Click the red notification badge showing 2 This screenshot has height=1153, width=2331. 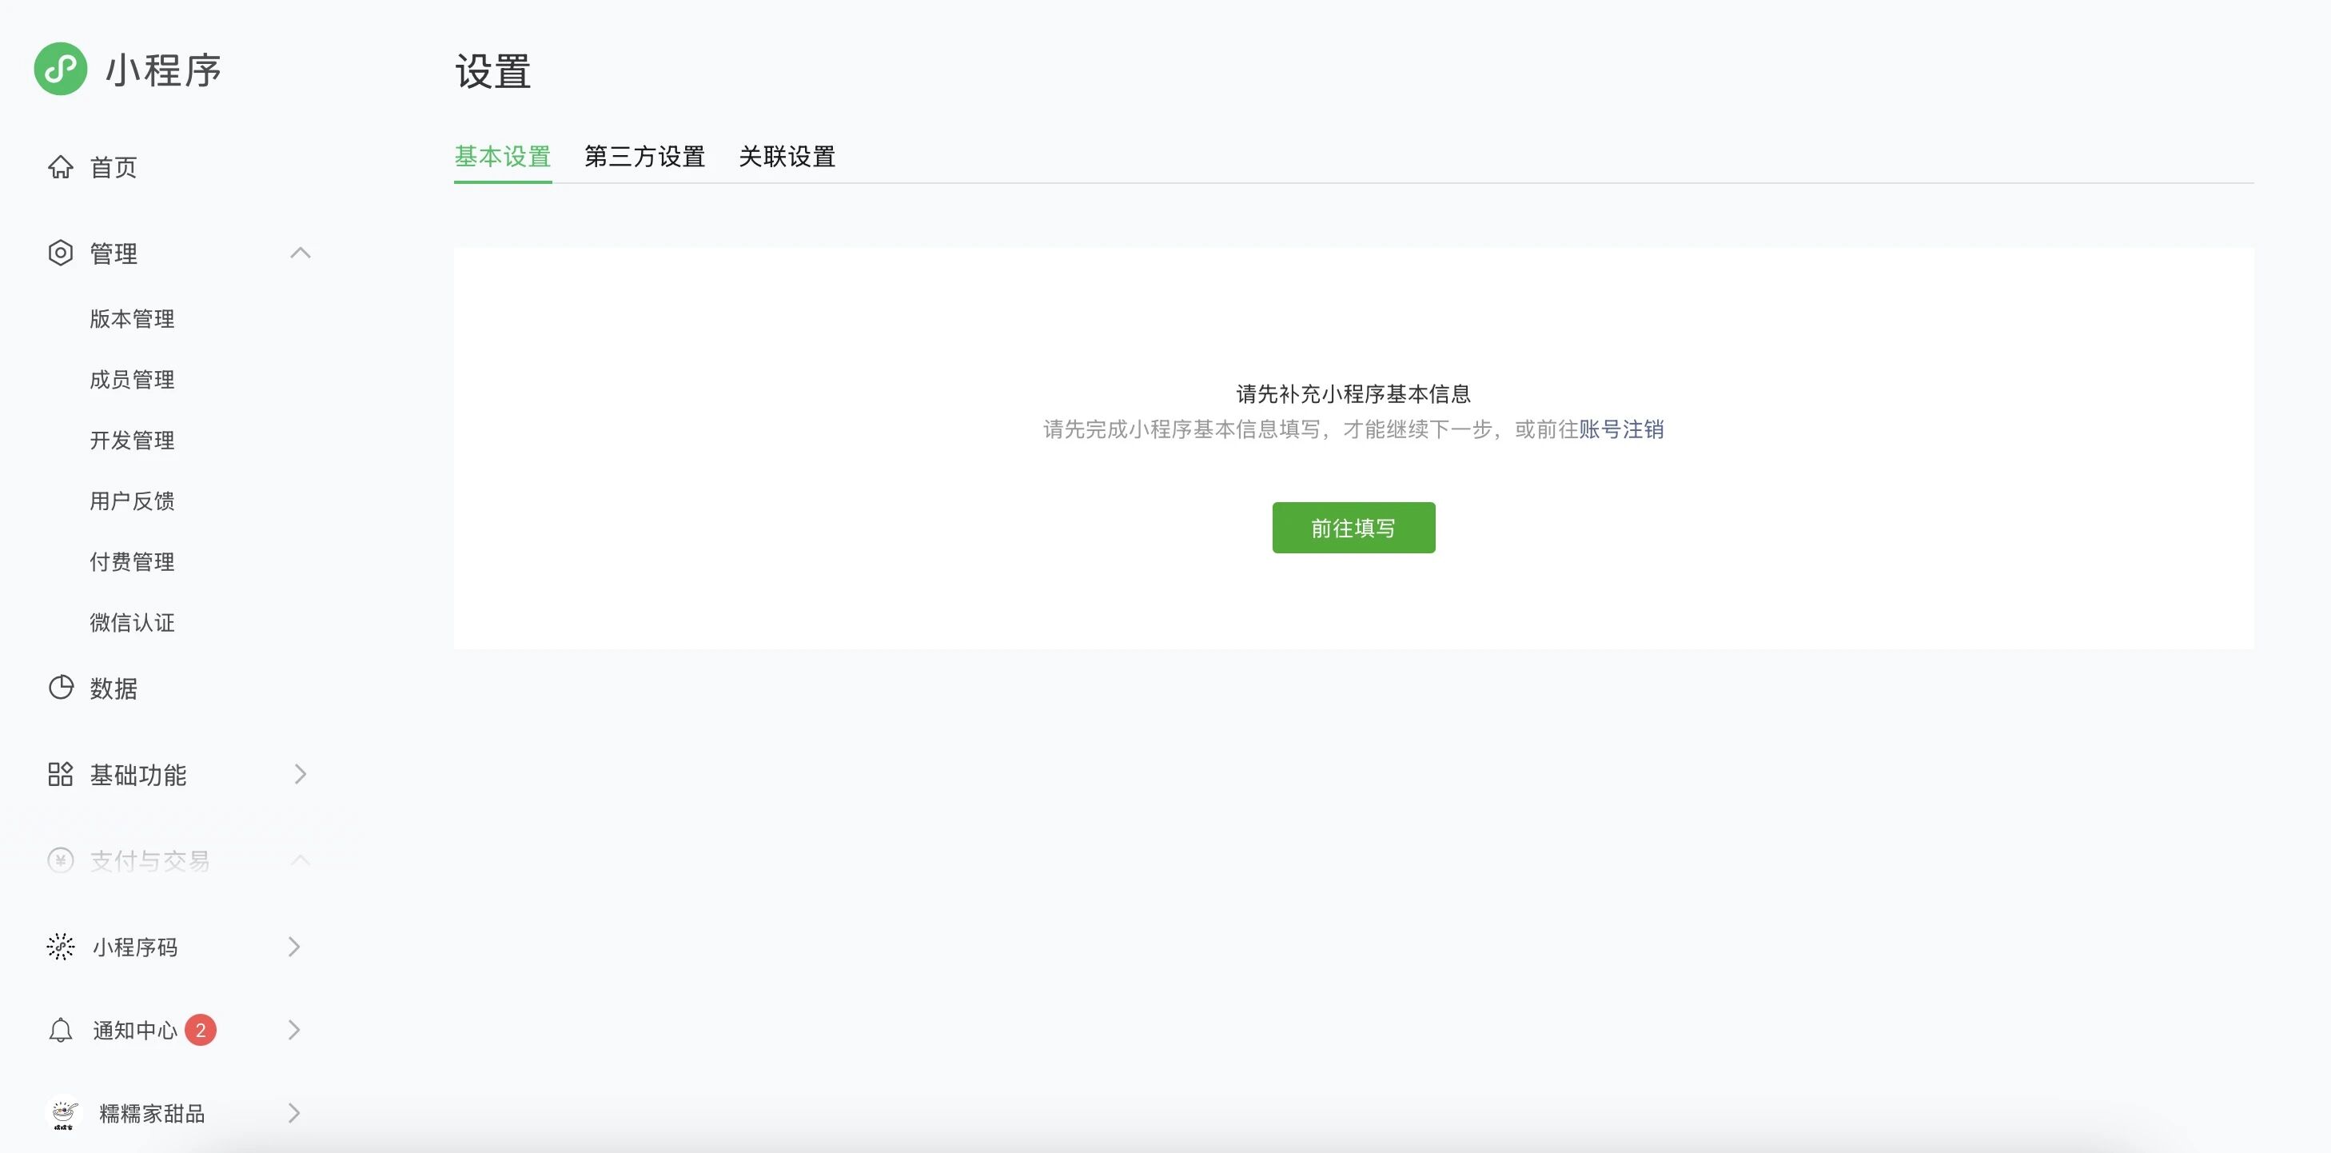200,1030
